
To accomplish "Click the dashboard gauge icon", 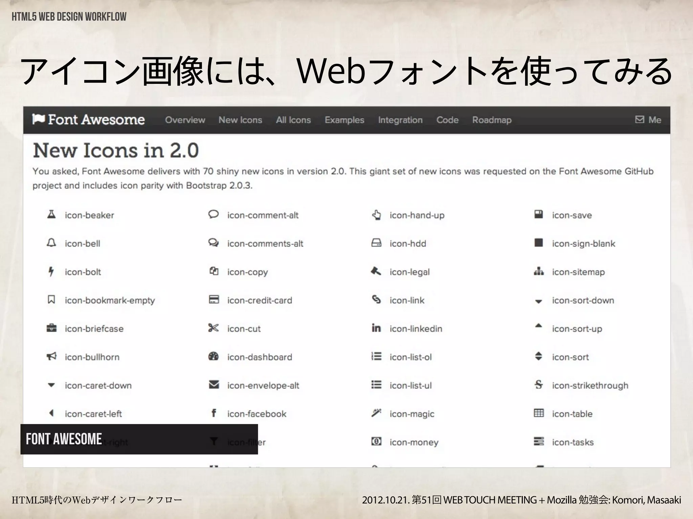I will click(214, 356).
